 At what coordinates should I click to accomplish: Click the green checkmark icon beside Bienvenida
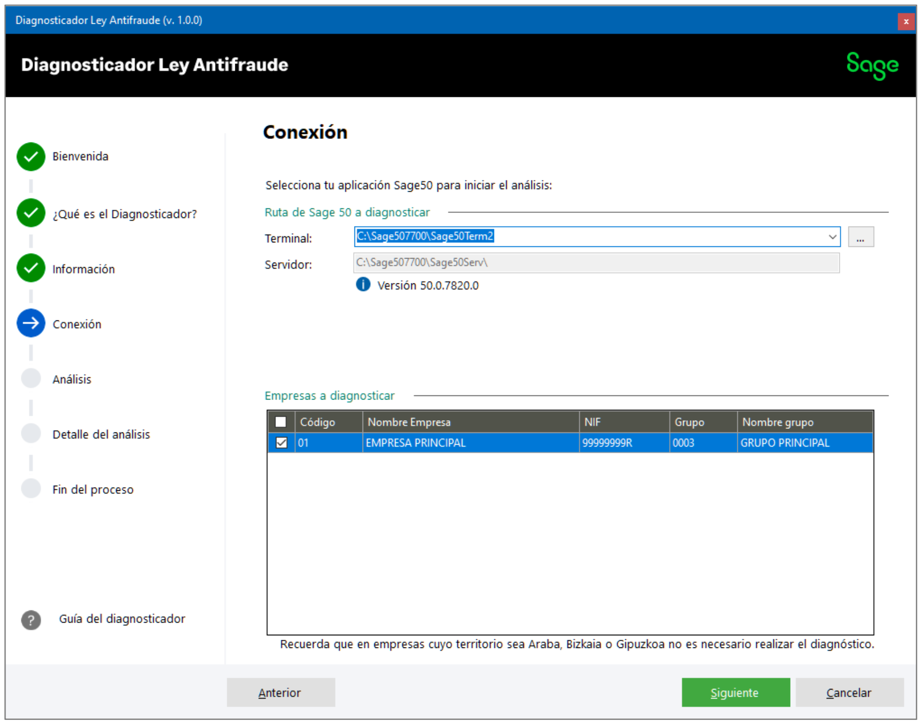tap(31, 157)
